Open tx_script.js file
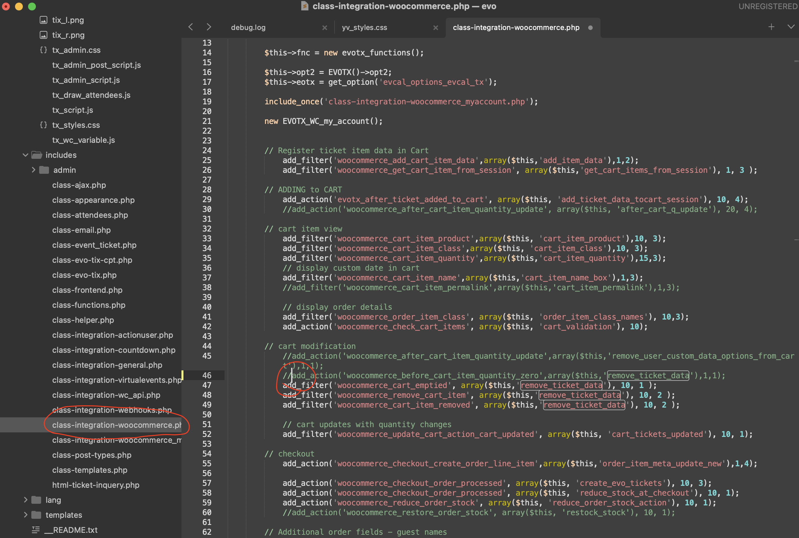799x538 pixels. pyautogui.click(x=72, y=110)
